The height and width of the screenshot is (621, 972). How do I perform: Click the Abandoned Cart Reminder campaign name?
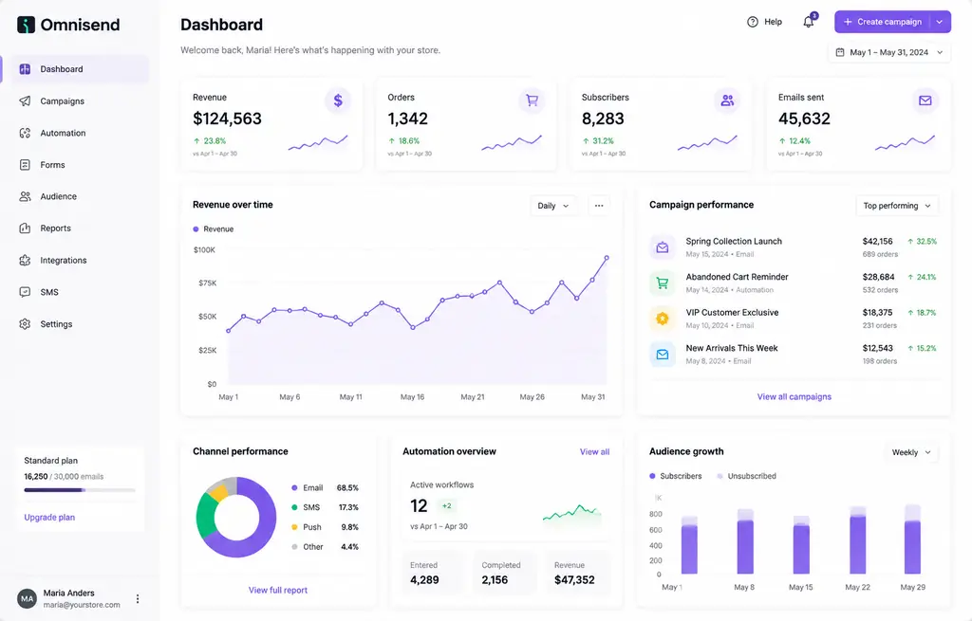(737, 277)
